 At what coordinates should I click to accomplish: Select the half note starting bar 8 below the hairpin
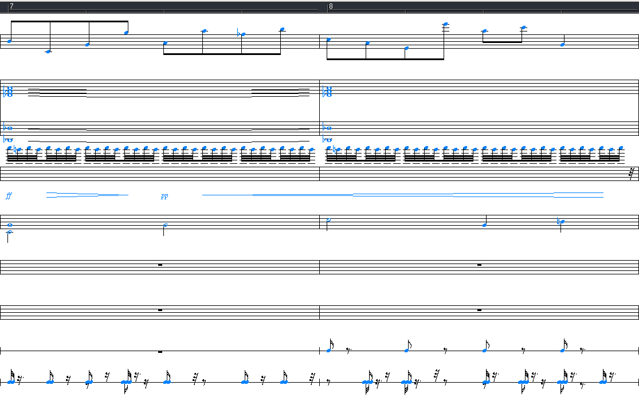tap(328, 220)
